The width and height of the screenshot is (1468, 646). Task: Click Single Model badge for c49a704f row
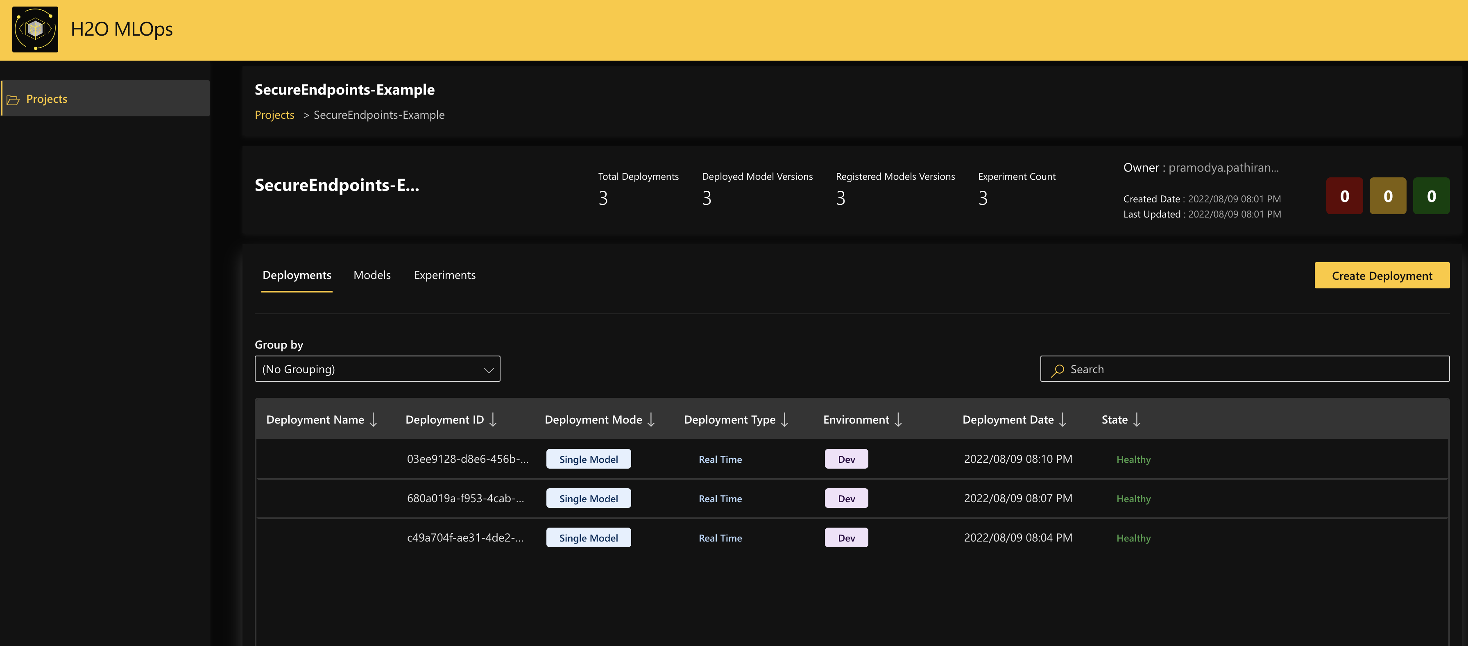point(589,538)
